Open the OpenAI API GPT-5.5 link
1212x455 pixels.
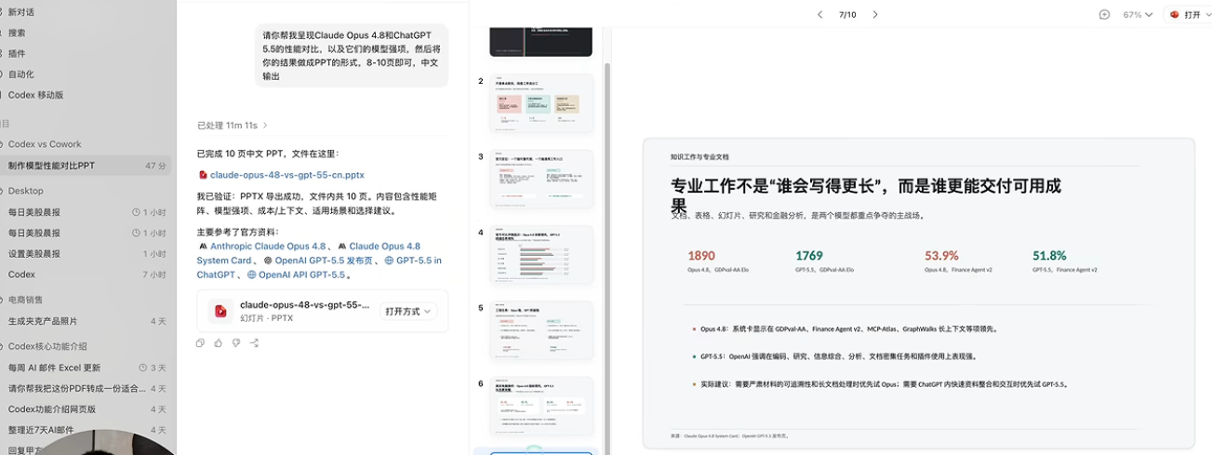[302, 274]
